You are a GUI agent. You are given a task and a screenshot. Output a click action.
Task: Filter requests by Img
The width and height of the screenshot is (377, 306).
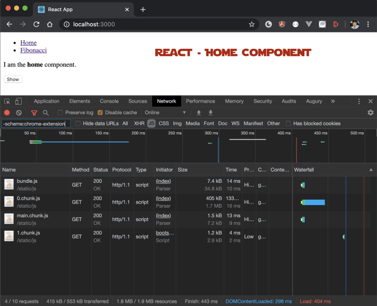[177, 124]
